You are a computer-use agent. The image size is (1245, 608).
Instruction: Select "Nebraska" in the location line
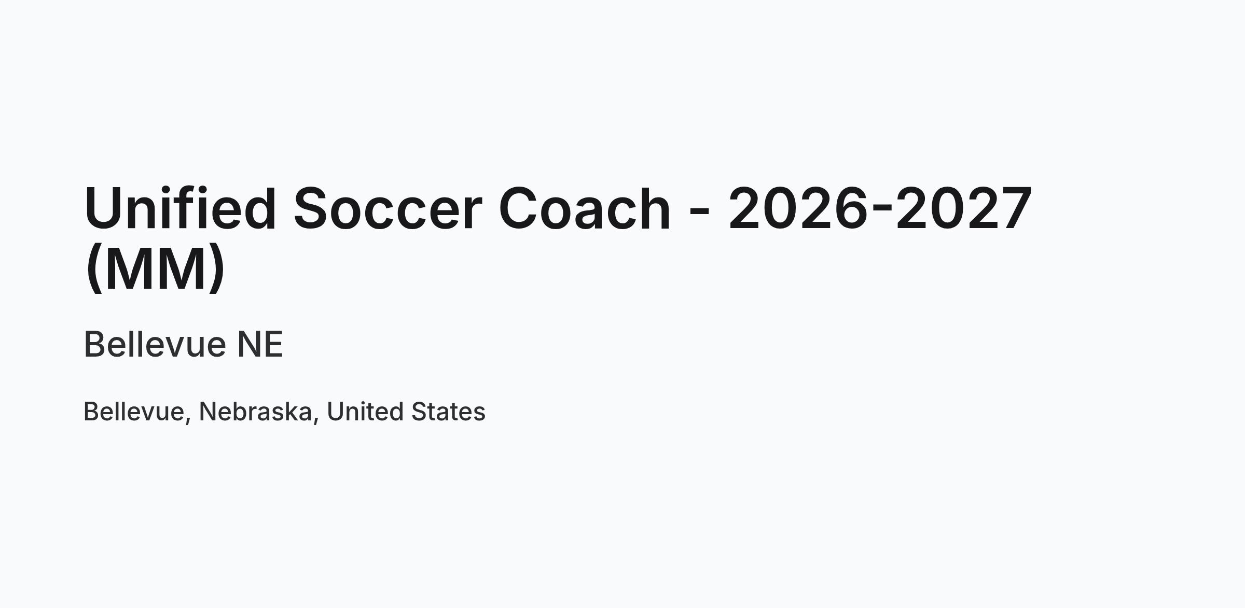click(x=255, y=412)
